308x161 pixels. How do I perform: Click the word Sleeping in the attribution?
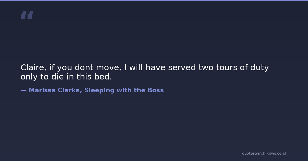(99, 90)
